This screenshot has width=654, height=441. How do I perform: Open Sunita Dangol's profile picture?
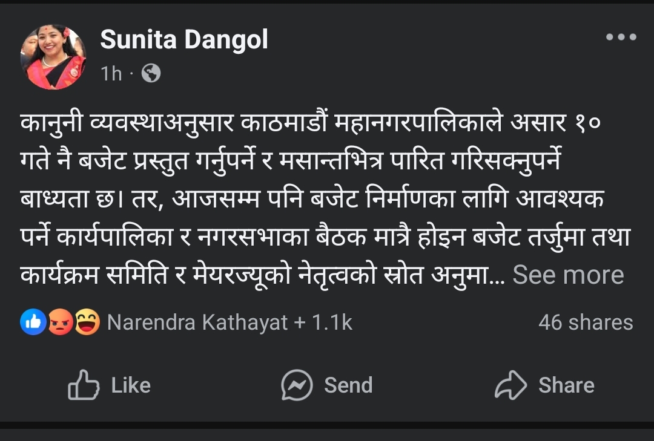[53, 57]
